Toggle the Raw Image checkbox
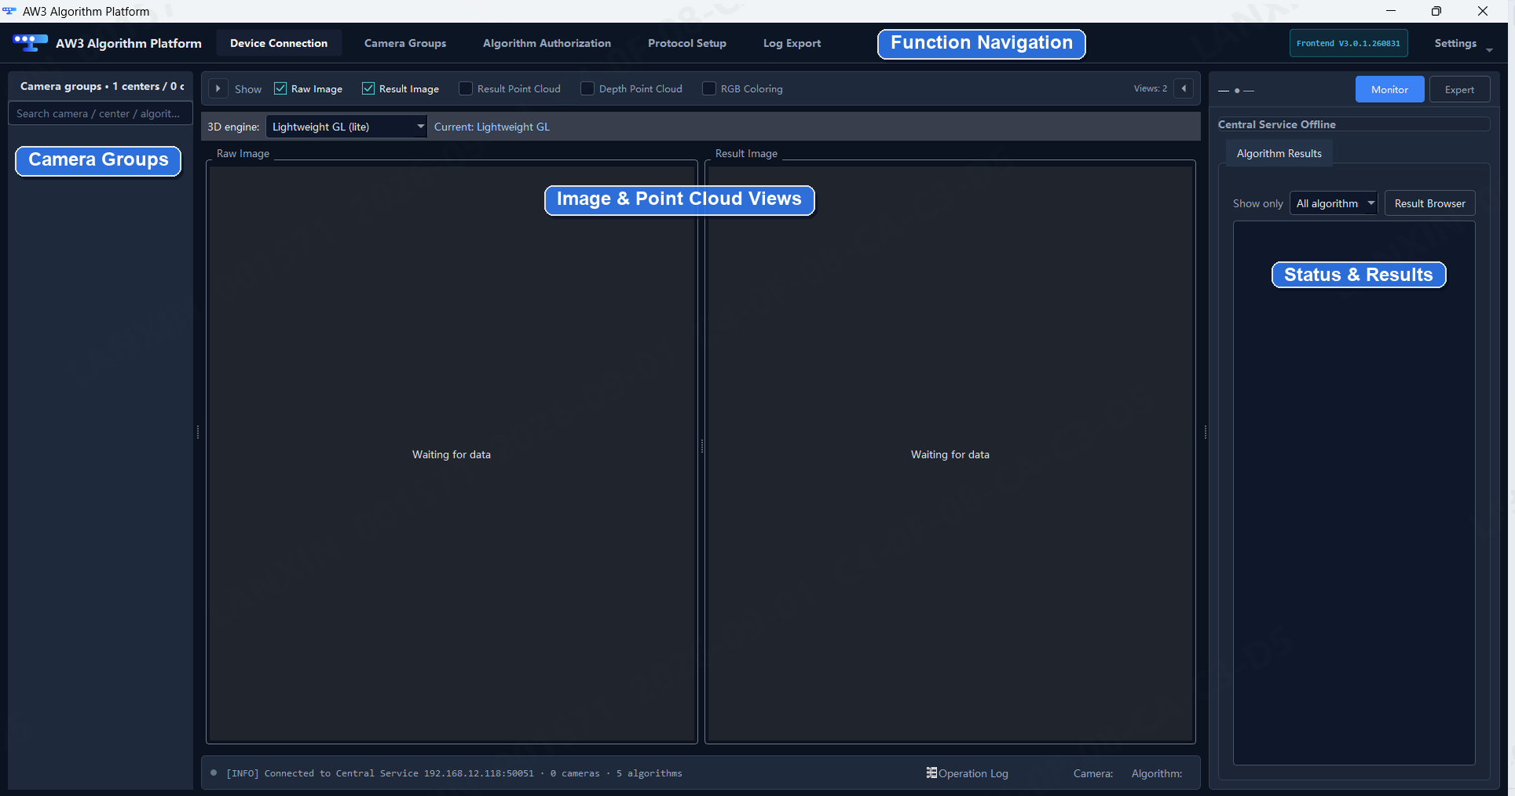Image resolution: width=1515 pixels, height=796 pixels. [x=280, y=89]
